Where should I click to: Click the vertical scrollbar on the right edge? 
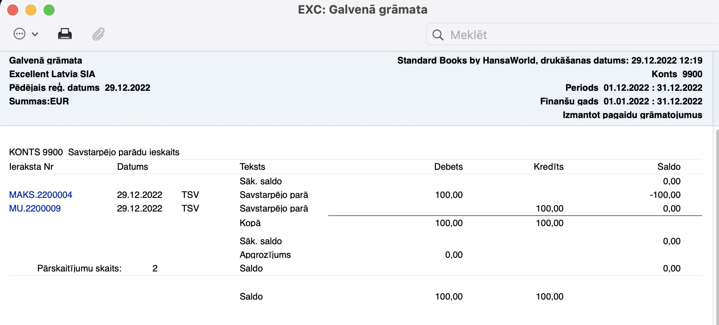coord(716,227)
